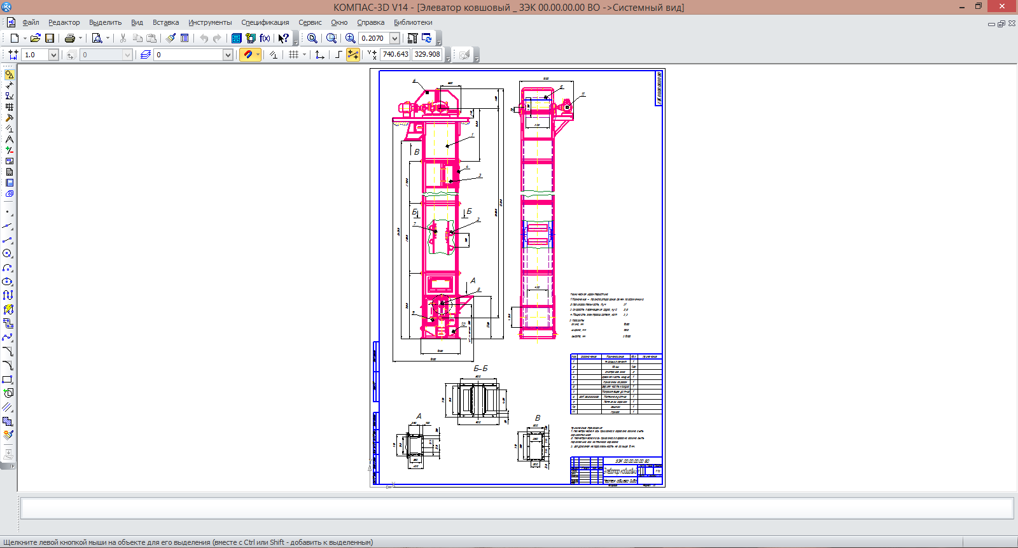This screenshot has height=548, width=1018.
Task: Refresh the drawing view
Action: coord(427,38)
